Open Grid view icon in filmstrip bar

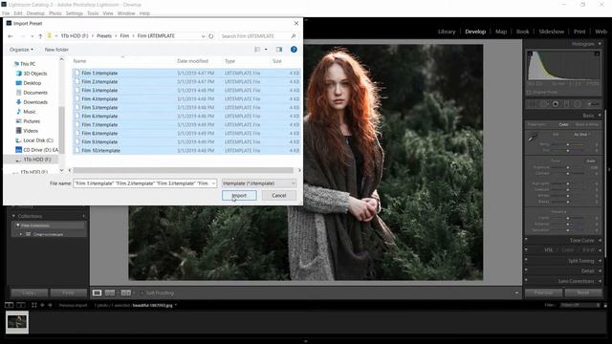tap(34, 305)
